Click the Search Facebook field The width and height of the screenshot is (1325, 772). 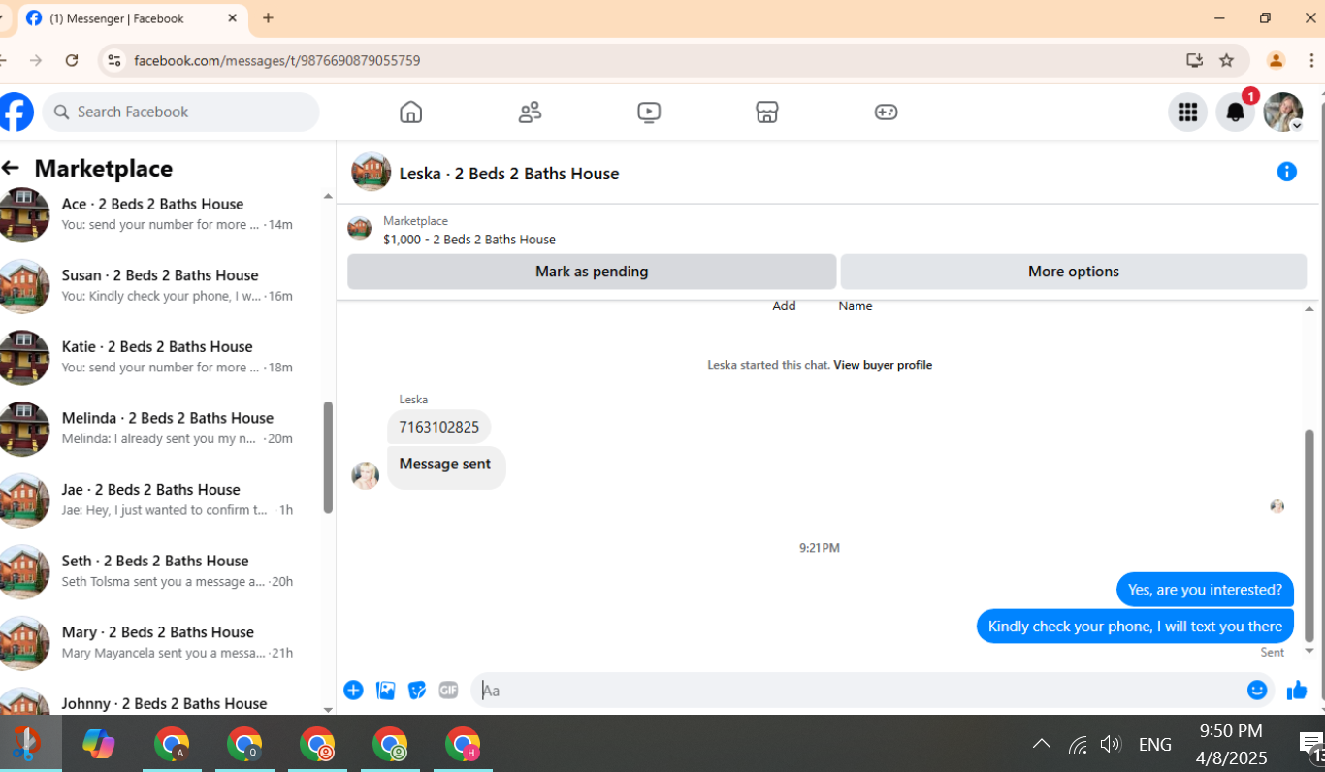tap(180, 113)
